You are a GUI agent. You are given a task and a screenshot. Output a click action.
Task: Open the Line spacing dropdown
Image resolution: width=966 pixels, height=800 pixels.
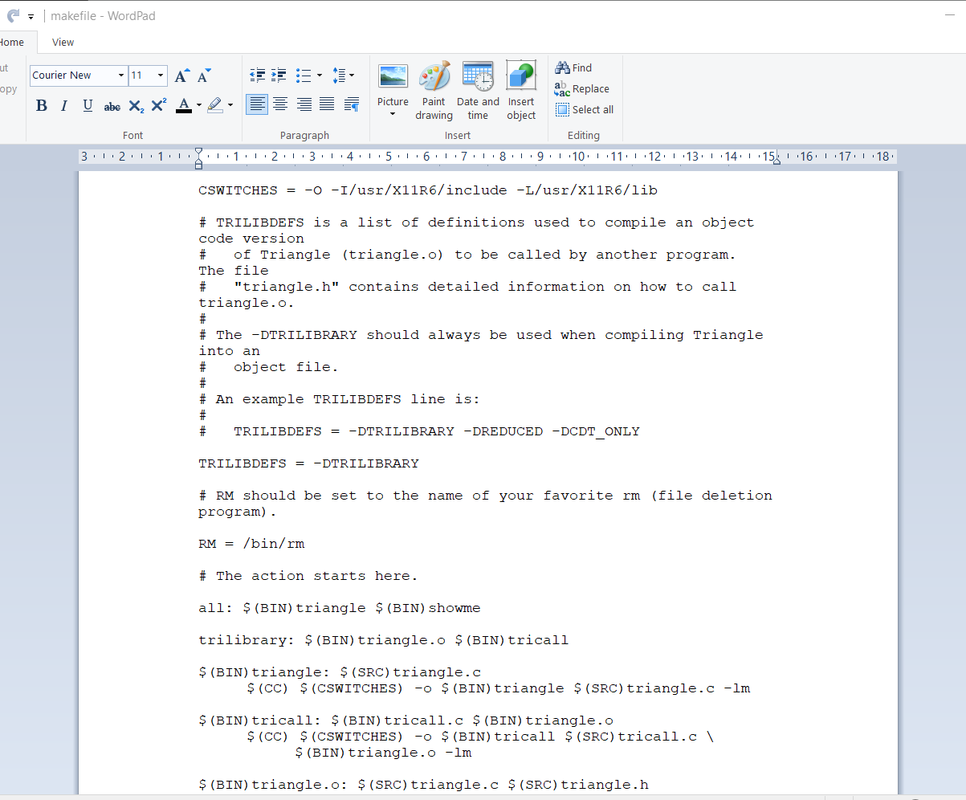coord(343,76)
